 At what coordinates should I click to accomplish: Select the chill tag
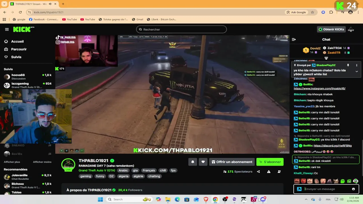[163, 170]
